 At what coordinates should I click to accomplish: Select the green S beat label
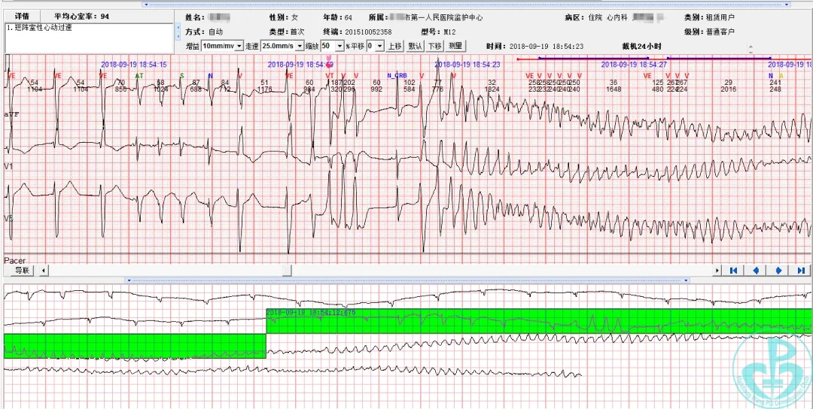coord(182,76)
